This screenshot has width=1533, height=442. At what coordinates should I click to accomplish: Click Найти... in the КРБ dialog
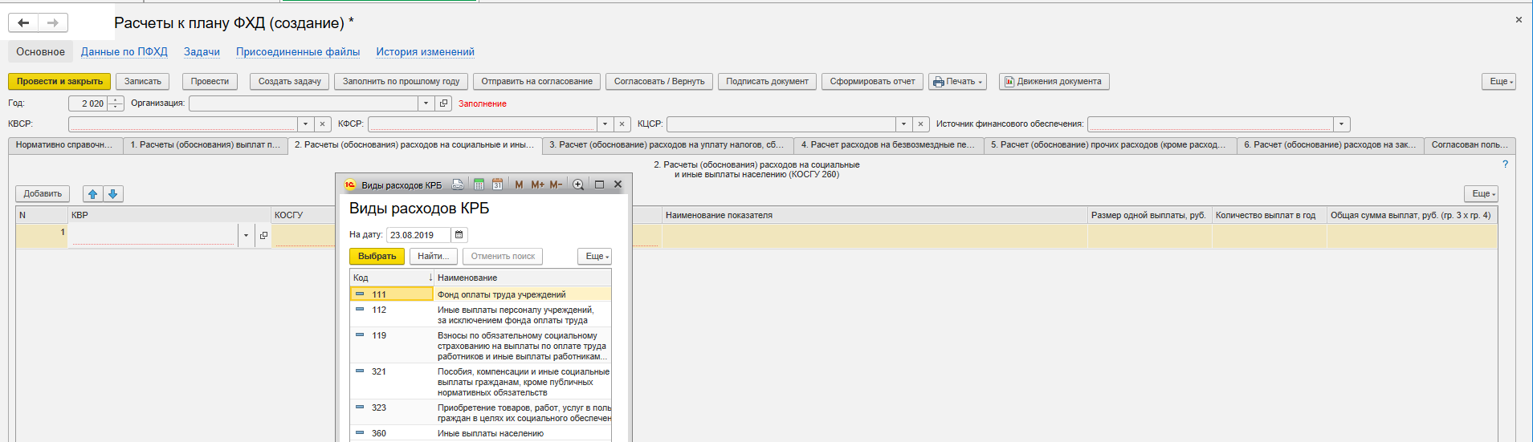434,256
